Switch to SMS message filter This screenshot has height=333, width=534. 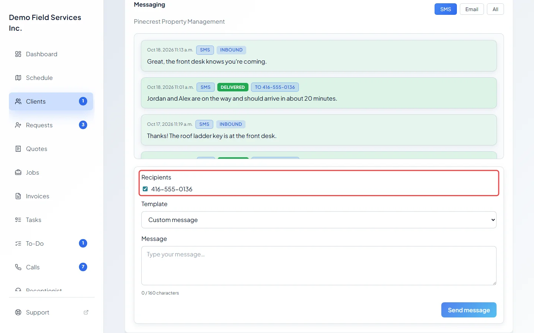click(x=446, y=9)
